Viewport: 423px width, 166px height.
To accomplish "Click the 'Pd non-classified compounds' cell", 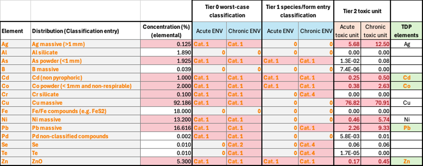I will [x=70, y=136].
